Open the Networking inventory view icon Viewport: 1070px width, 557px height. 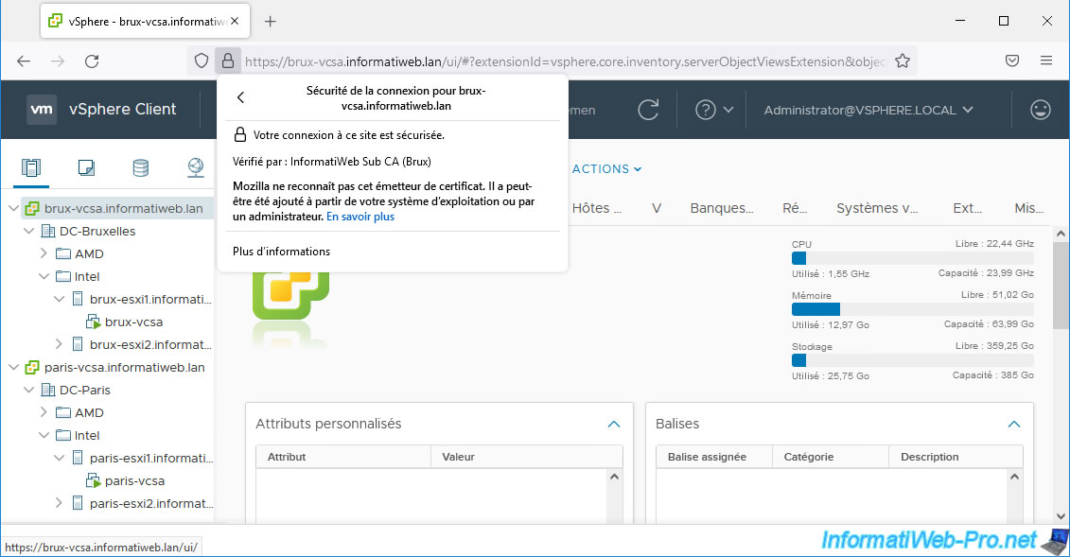tap(195, 168)
